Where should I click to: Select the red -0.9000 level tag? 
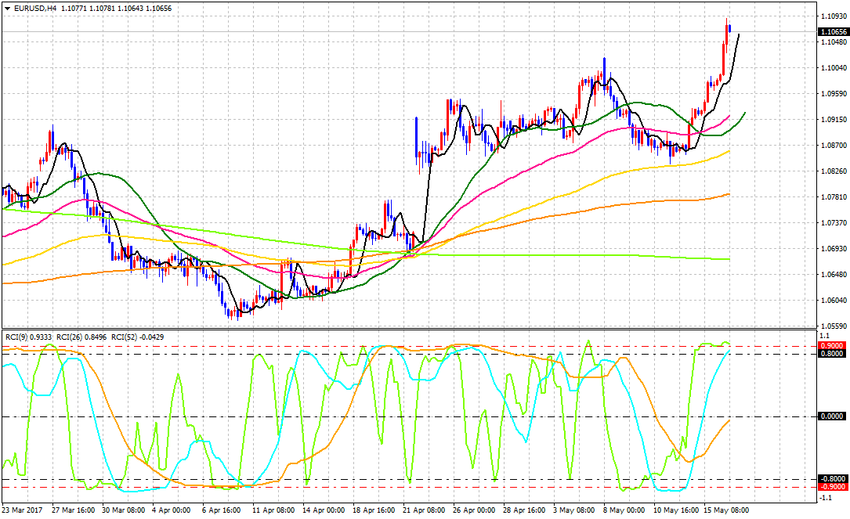click(x=831, y=487)
